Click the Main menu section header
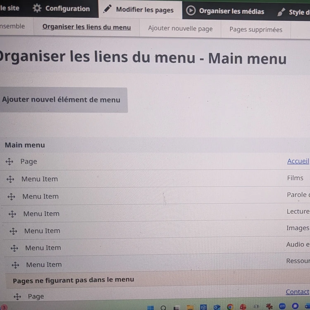 click(x=25, y=145)
